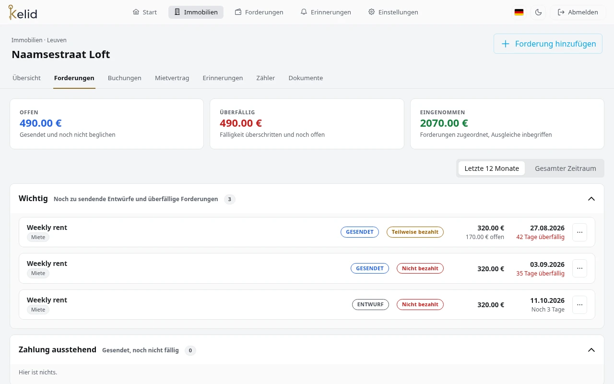
Task: Open Erinnerungen bell in top navigation
Action: [326, 12]
